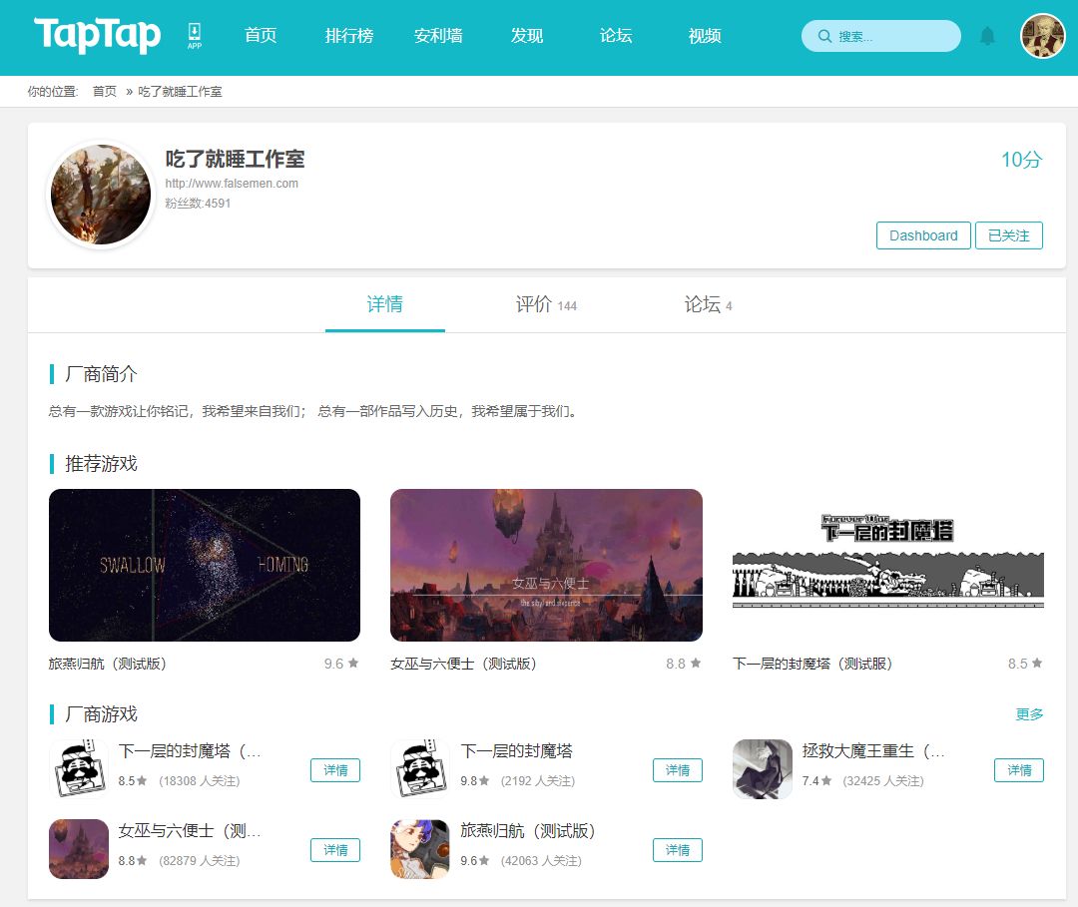The height and width of the screenshot is (907, 1078).
Task: Open 拯救大魔王重生 game icon
Action: click(763, 769)
